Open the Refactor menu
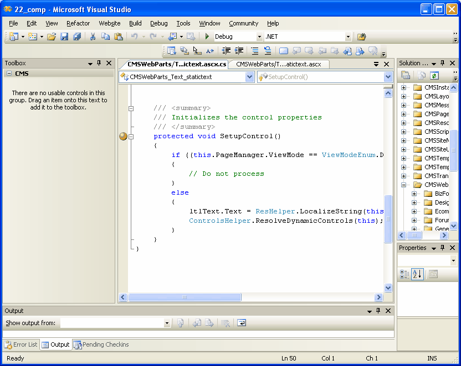 (78, 23)
